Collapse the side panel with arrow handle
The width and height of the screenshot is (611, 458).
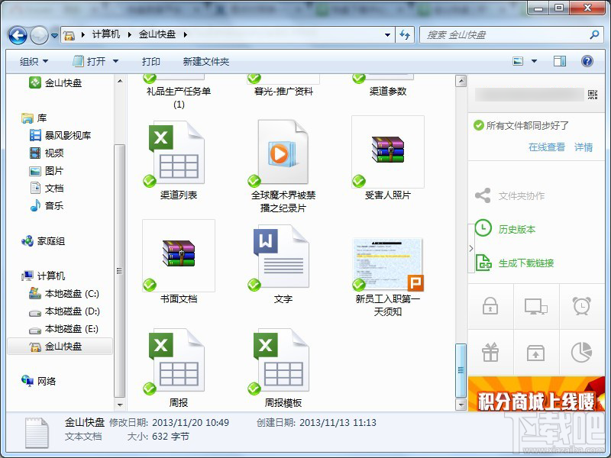point(470,248)
